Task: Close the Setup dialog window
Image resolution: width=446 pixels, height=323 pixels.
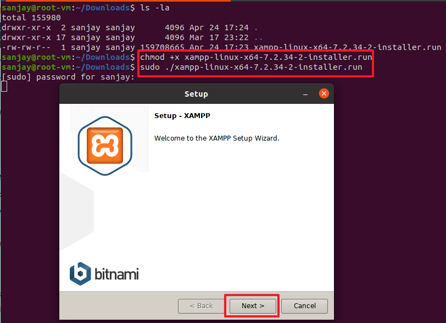Action: (x=324, y=94)
